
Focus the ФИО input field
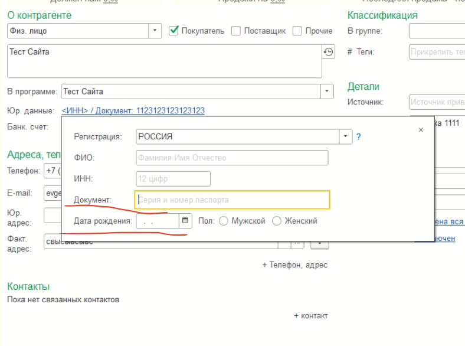231,158
